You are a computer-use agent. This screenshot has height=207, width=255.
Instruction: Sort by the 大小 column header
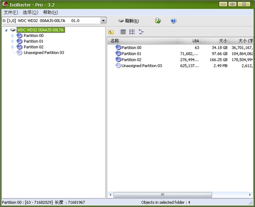tap(215, 41)
